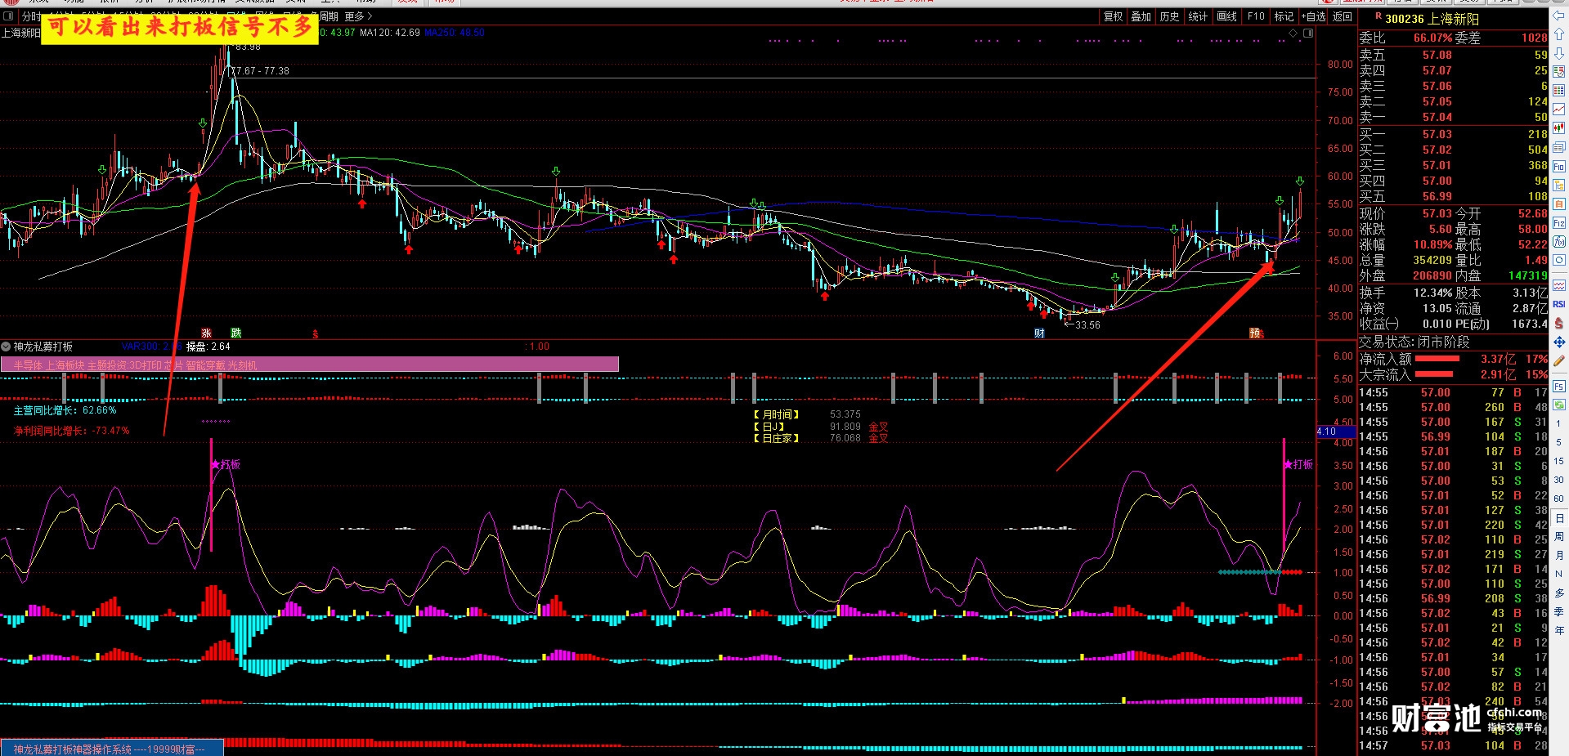Click the 标记 mark button
Screen dimensions: 1569x756
pyautogui.click(x=1284, y=16)
